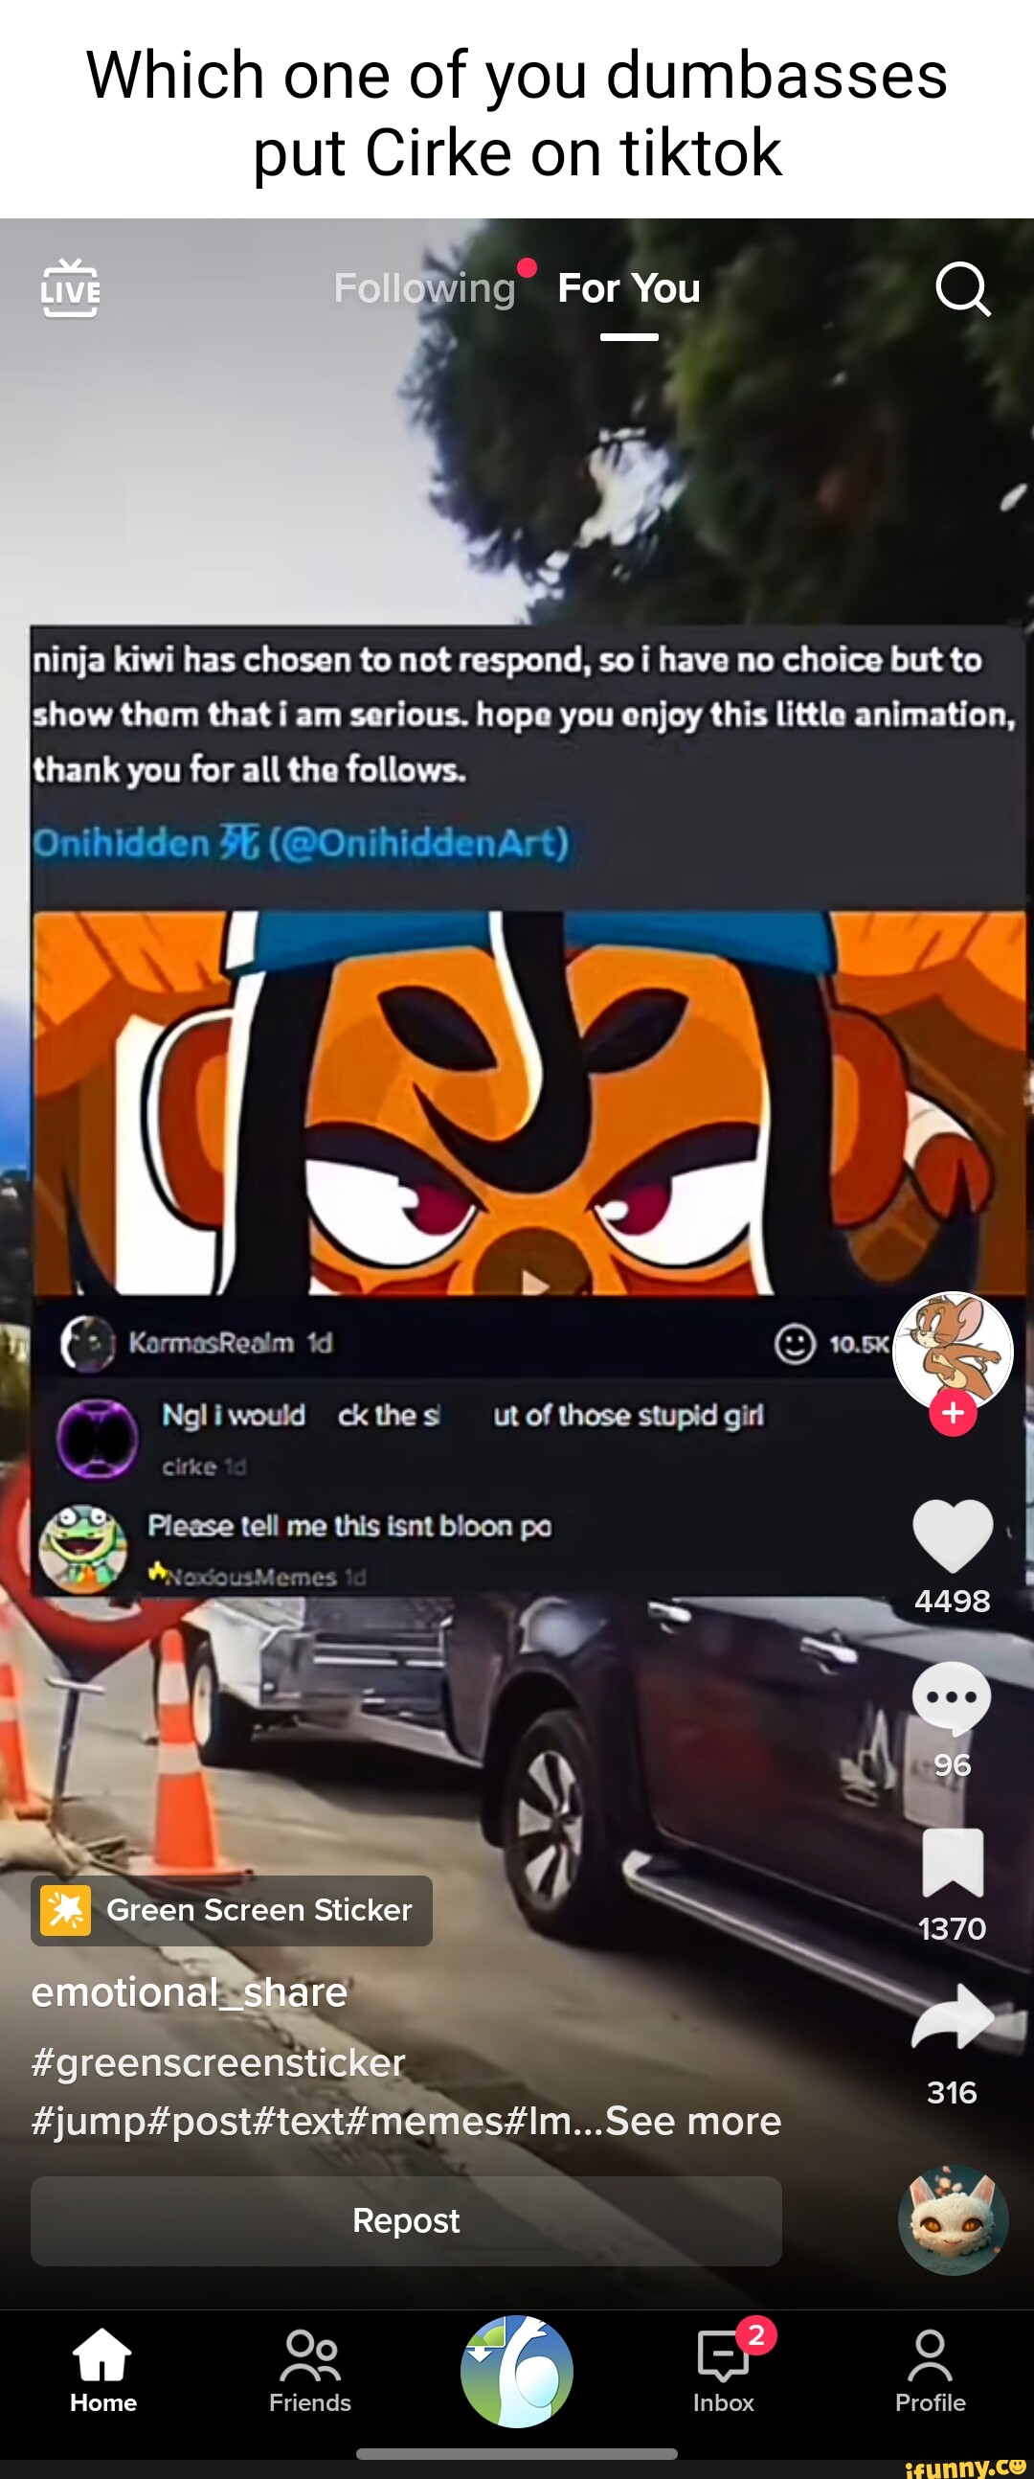Viewport: 1034px width, 2479px height.
Task: Open the Friends tab icon
Action: [309, 2369]
